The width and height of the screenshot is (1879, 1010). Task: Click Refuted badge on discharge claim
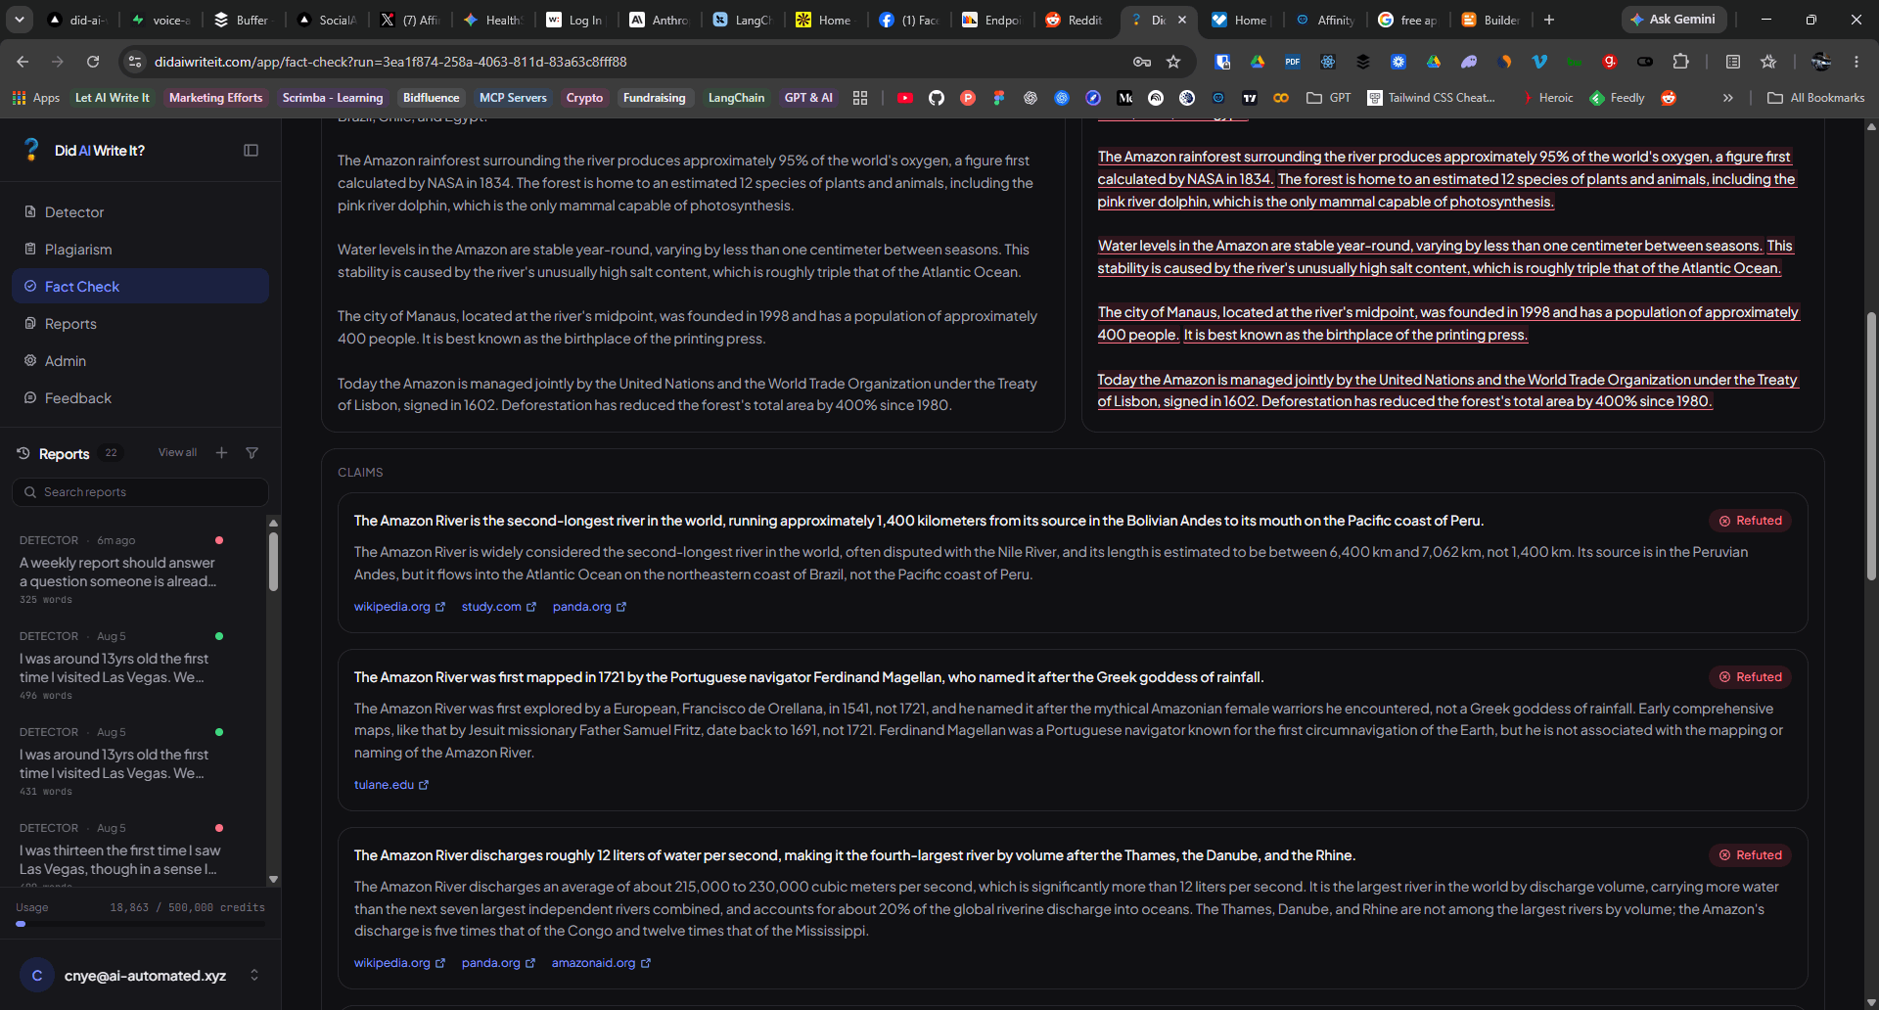[1751, 855]
